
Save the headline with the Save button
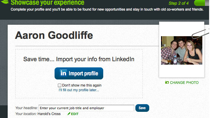click(142, 108)
